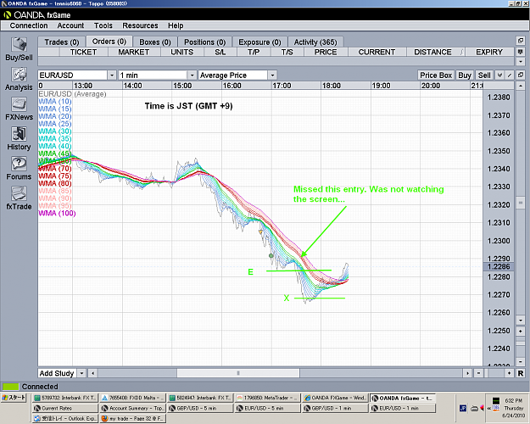Sort by the CURRENT column header
The image size is (530, 424).
pos(377,52)
